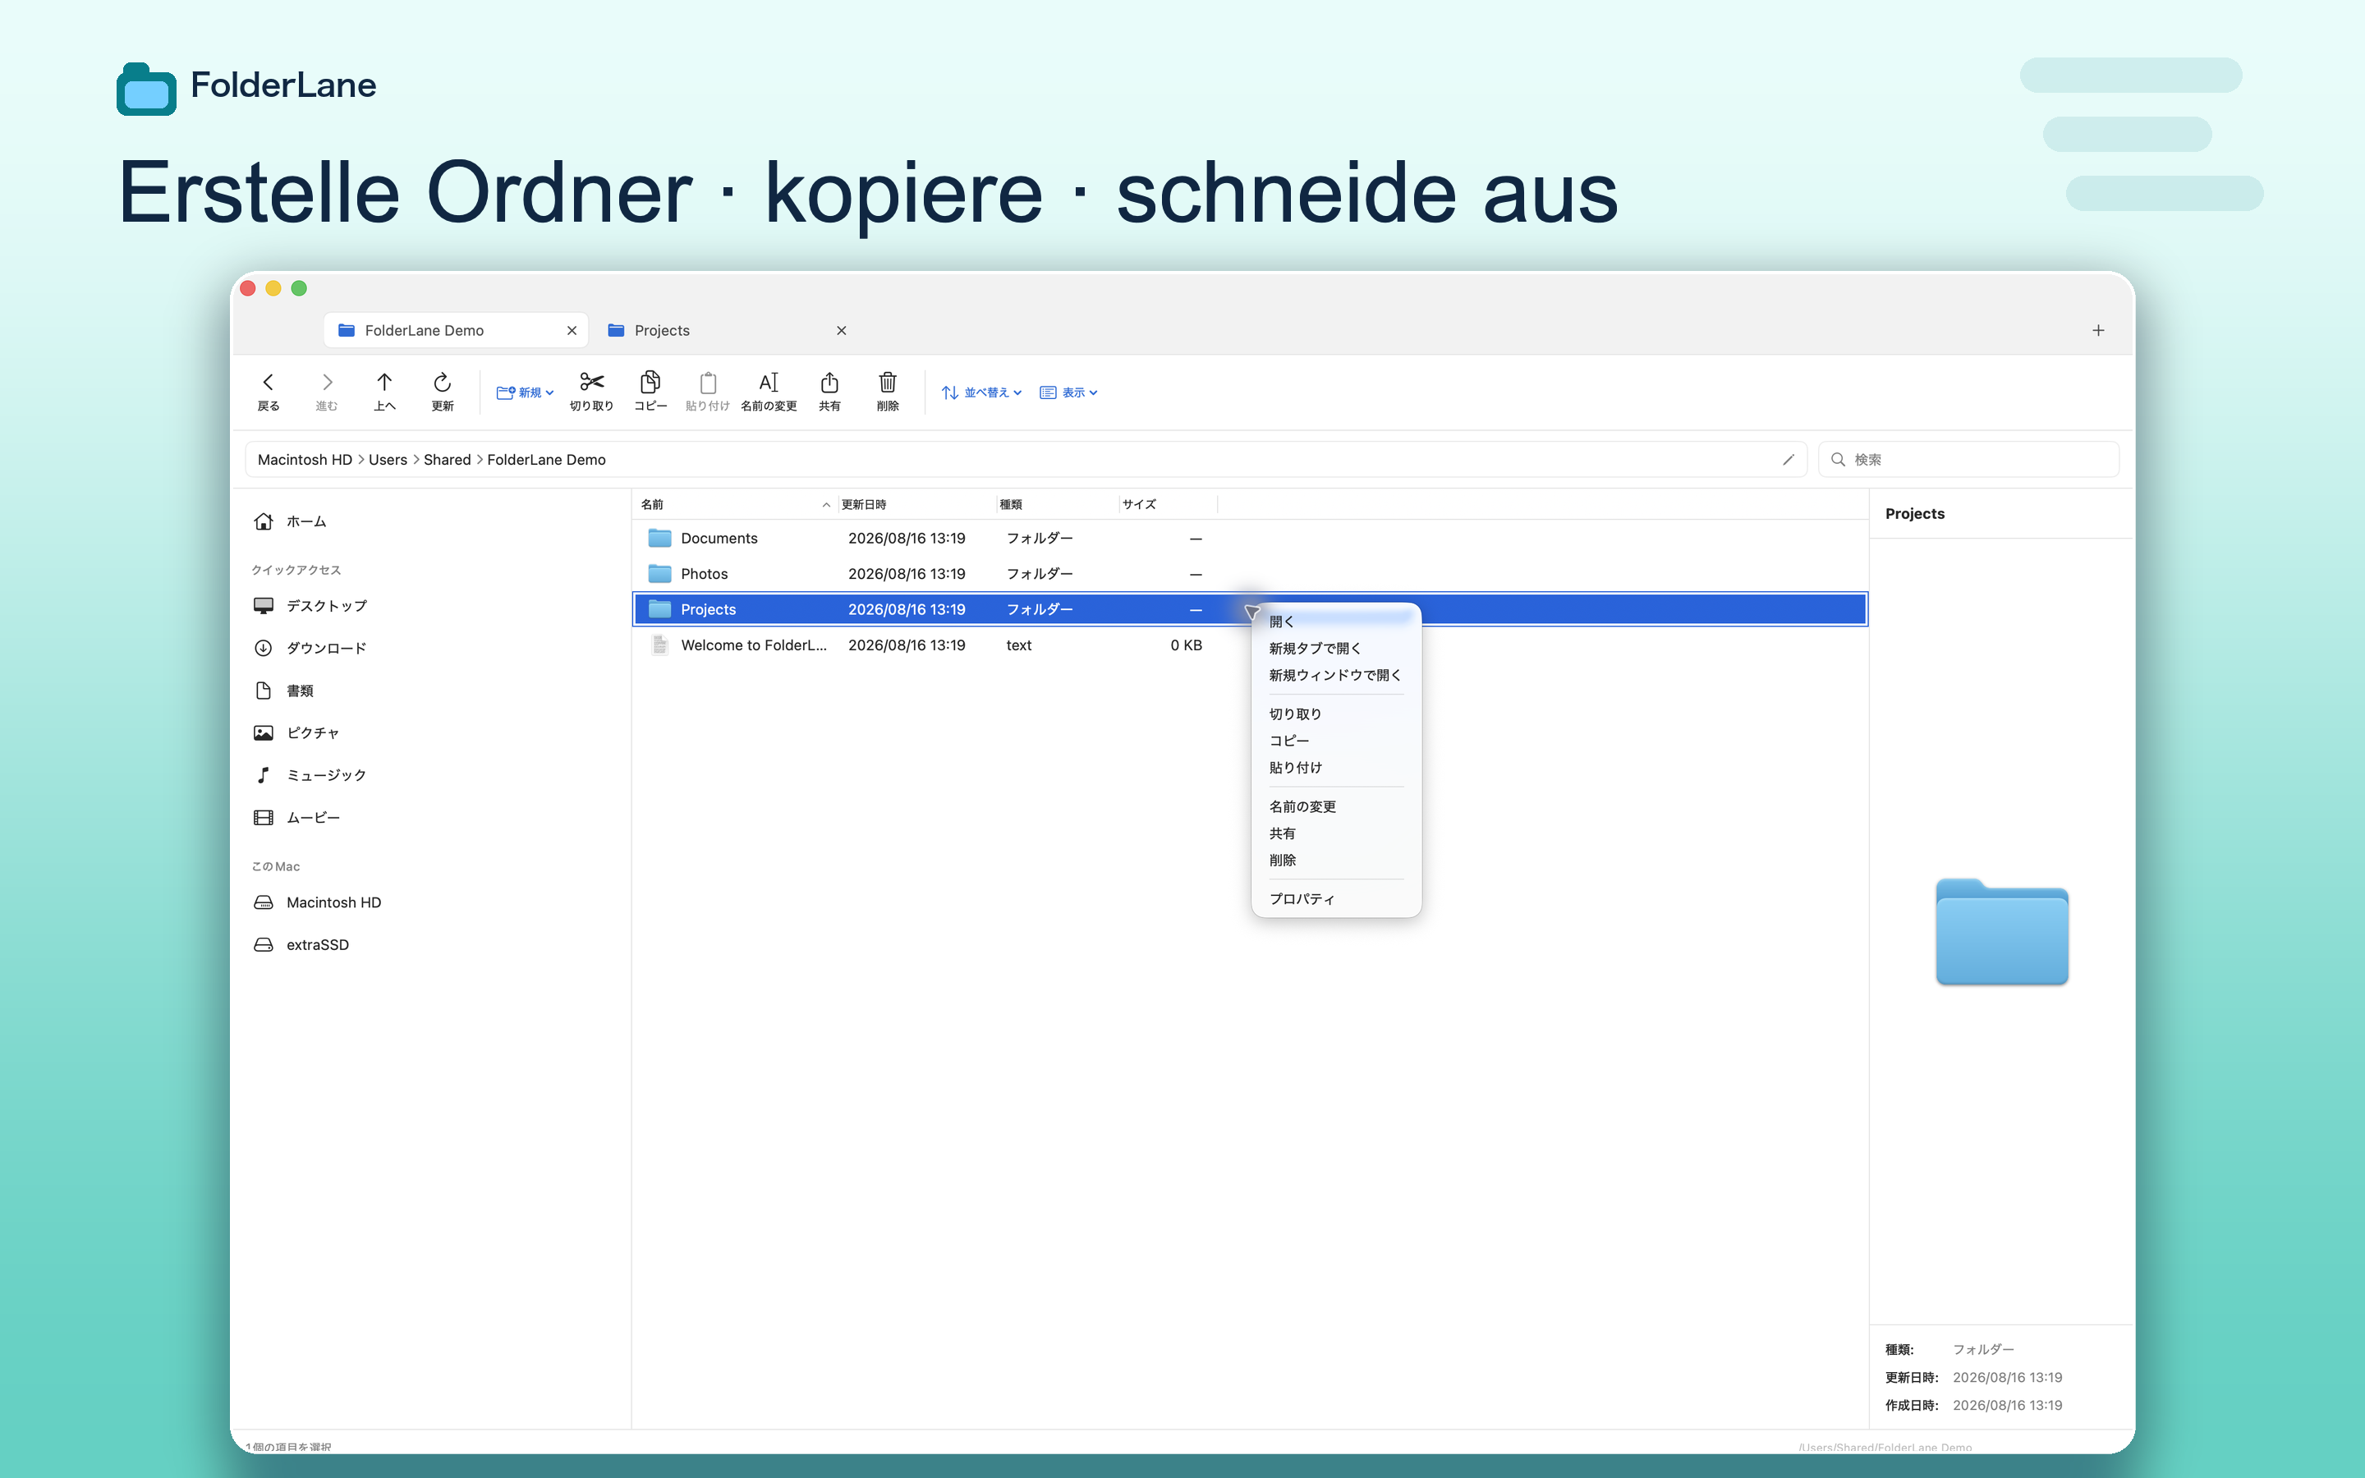Choose 名前の変更 in the context menu
This screenshot has height=1478, width=2365.
(1335, 806)
